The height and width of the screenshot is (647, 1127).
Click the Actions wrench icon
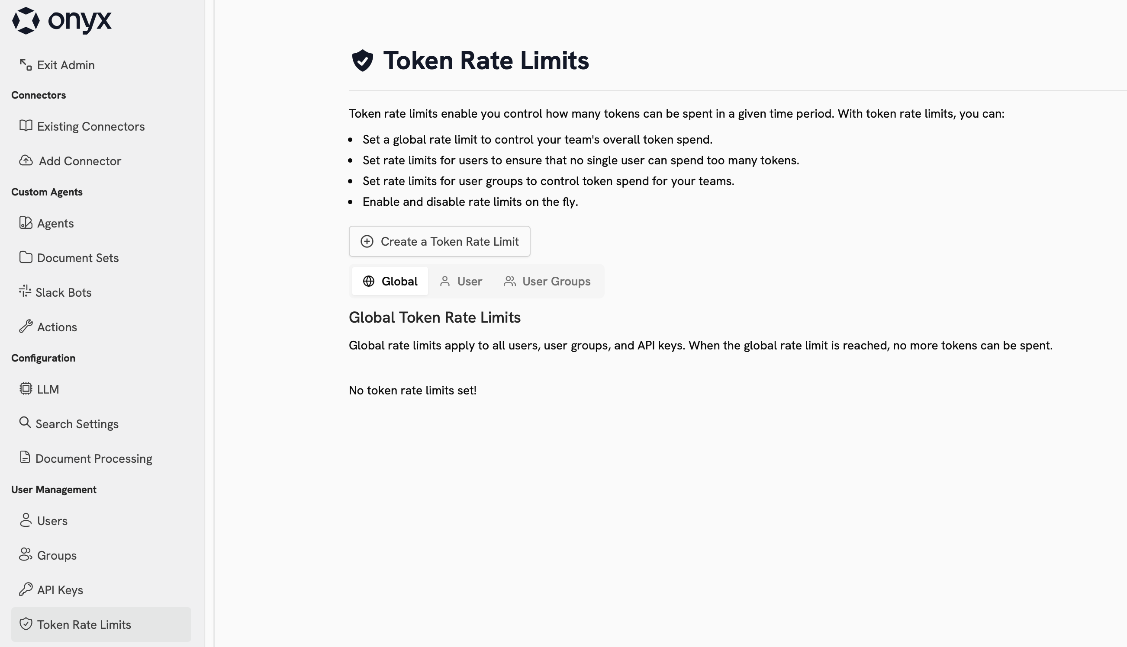tap(26, 327)
